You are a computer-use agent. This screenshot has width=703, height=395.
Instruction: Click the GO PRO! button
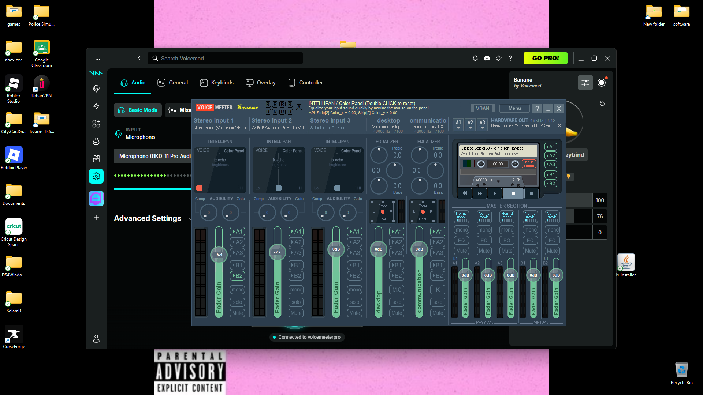[545, 58]
